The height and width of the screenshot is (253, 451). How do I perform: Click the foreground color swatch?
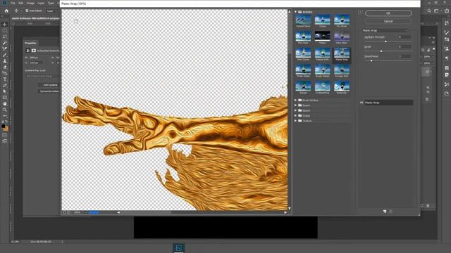pyautogui.click(x=3, y=126)
